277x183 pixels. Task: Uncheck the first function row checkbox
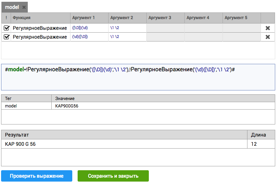tap(6, 28)
